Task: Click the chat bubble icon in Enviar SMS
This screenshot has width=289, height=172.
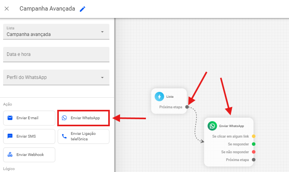Action: [x=10, y=136]
